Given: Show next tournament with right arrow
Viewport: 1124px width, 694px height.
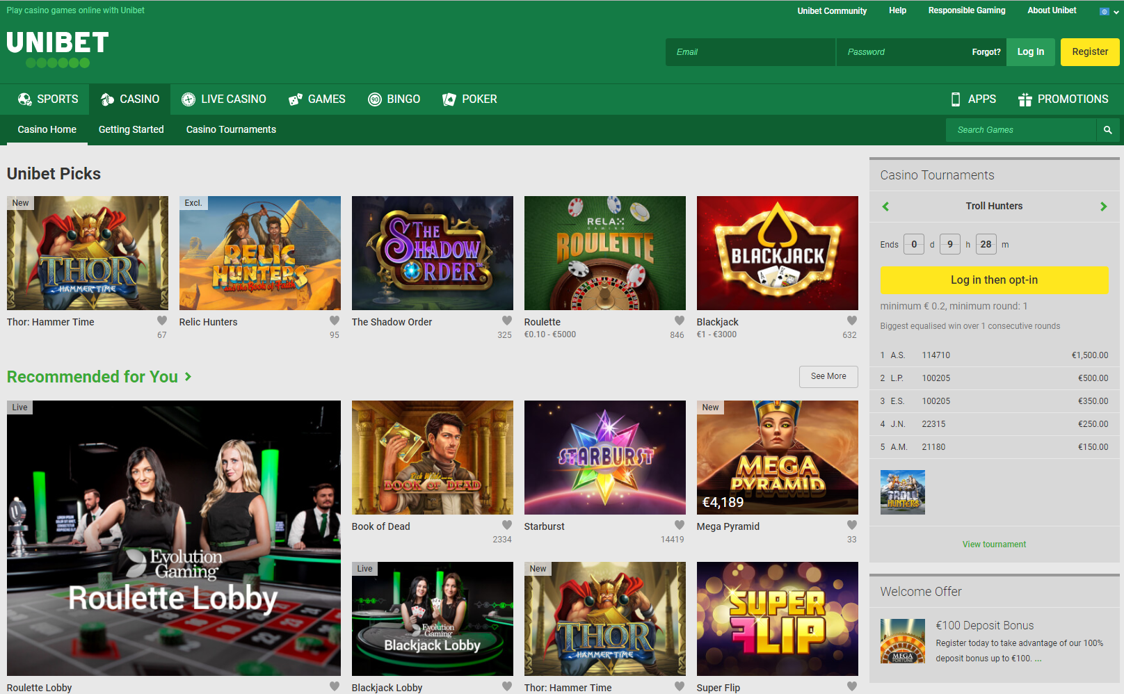Looking at the screenshot, I should 1103,207.
